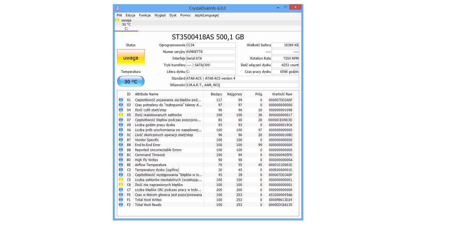Click blue status orb for attribute 0C

[x=121, y=135]
